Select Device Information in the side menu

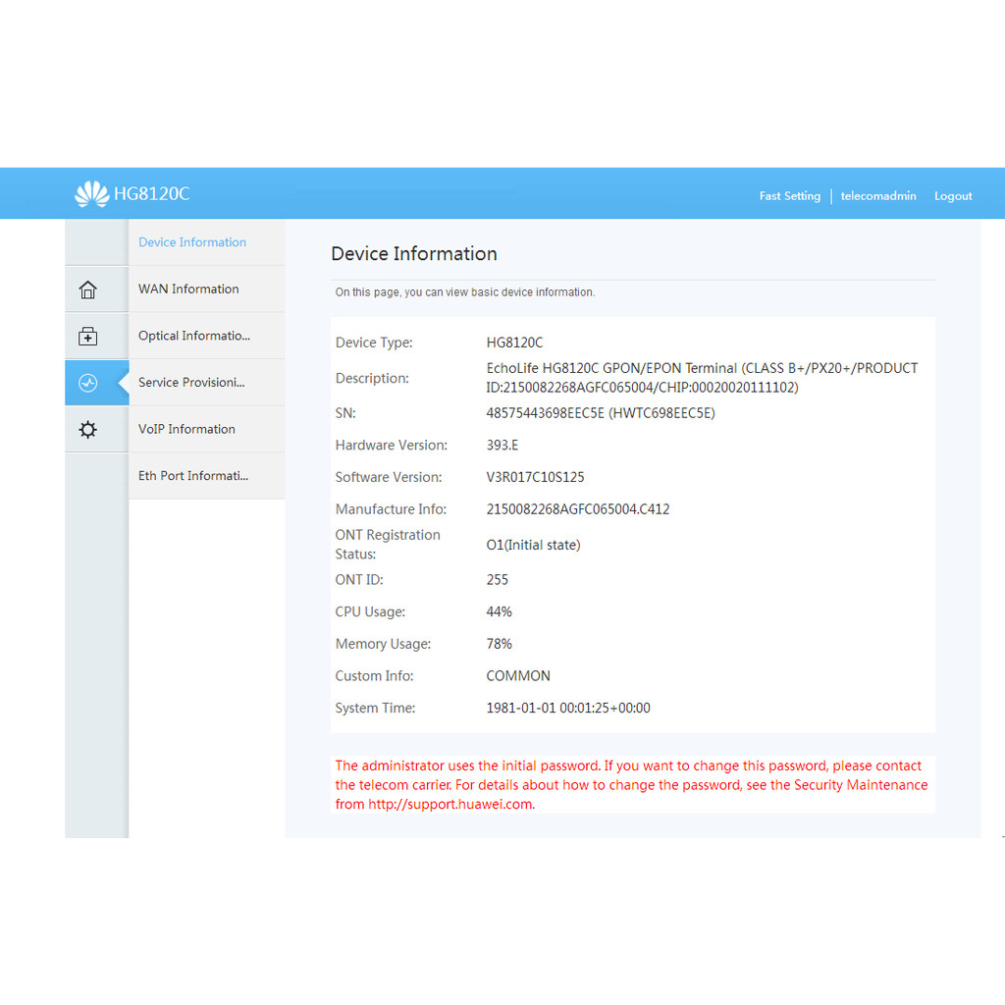(x=192, y=242)
